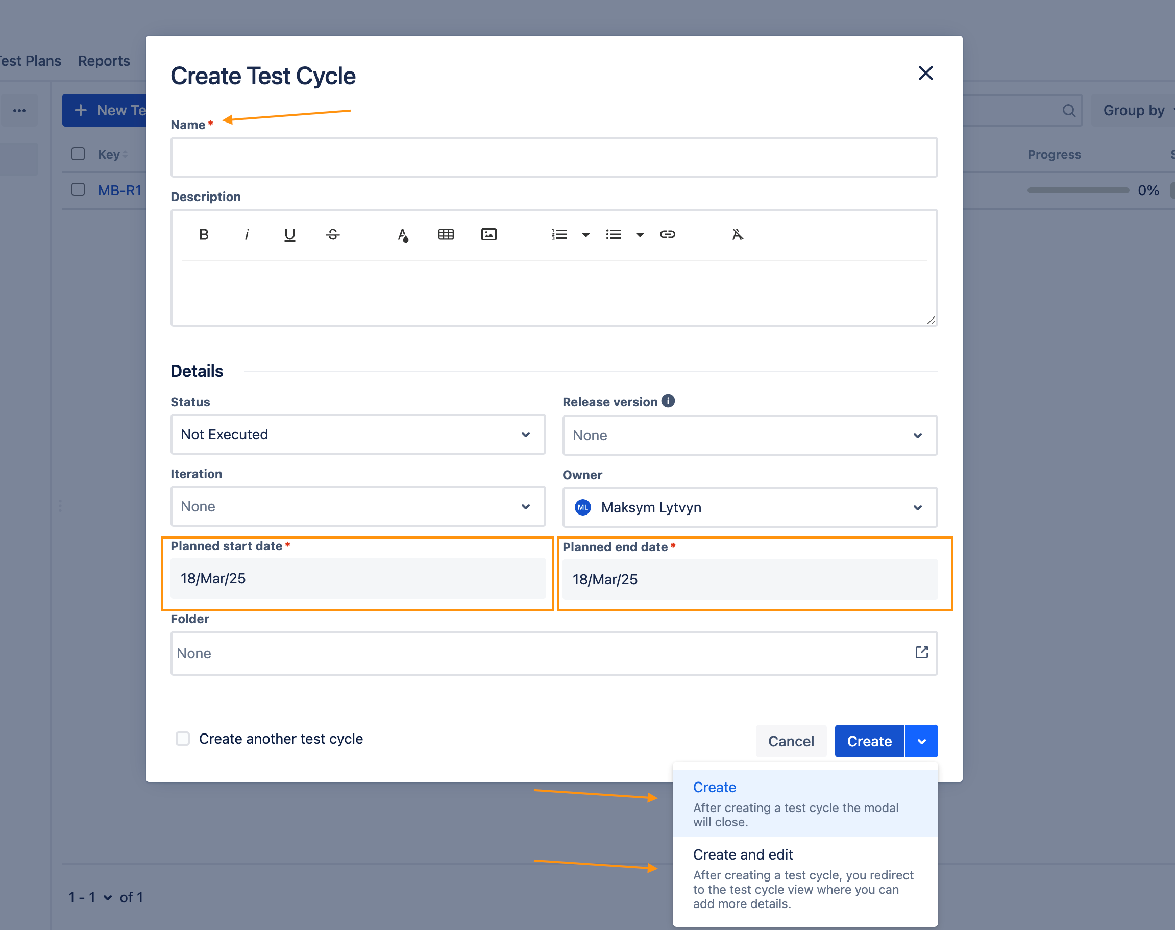Apply strikethrough text formatting
1175x930 pixels.
(x=333, y=235)
